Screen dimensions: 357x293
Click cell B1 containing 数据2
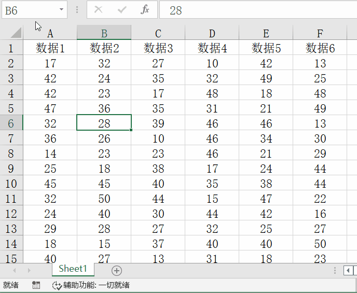(x=104, y=48)
